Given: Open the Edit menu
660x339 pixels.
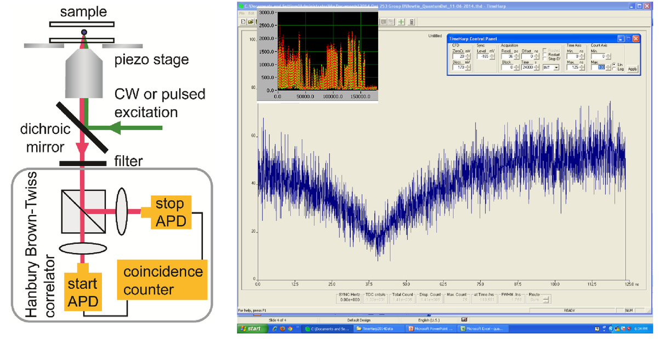Looking at the screenshot, I should coord(251,13).
